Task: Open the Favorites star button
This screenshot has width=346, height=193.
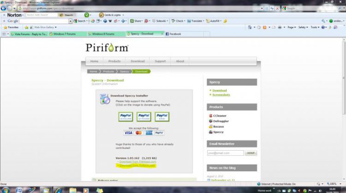Action: pos(11,27)
